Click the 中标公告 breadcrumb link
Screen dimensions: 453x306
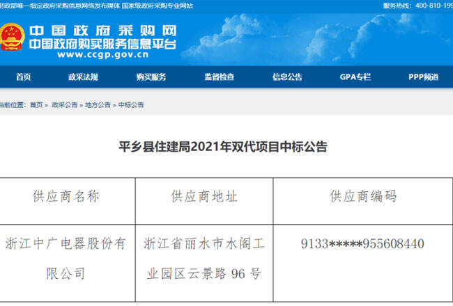pyautogui.click(x=131, y=105)
